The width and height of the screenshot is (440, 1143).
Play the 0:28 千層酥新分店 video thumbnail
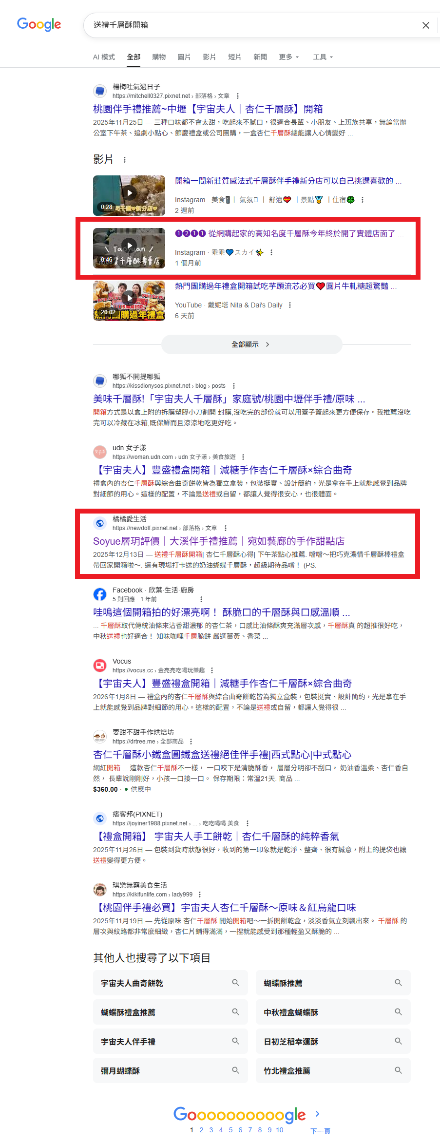(x=129, y=195)
